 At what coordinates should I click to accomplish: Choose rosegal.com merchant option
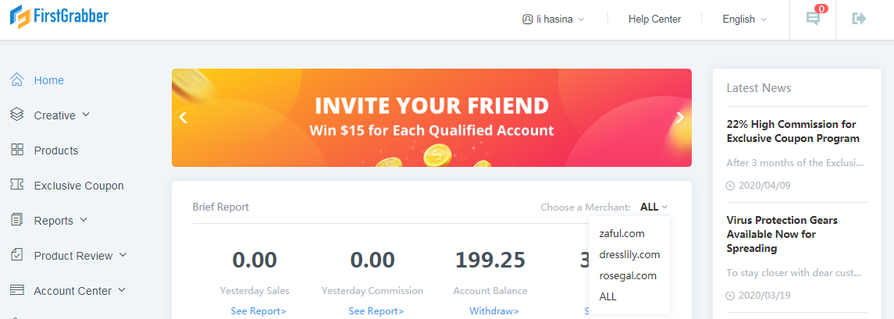pyautogui.click(x=629, y=275)
